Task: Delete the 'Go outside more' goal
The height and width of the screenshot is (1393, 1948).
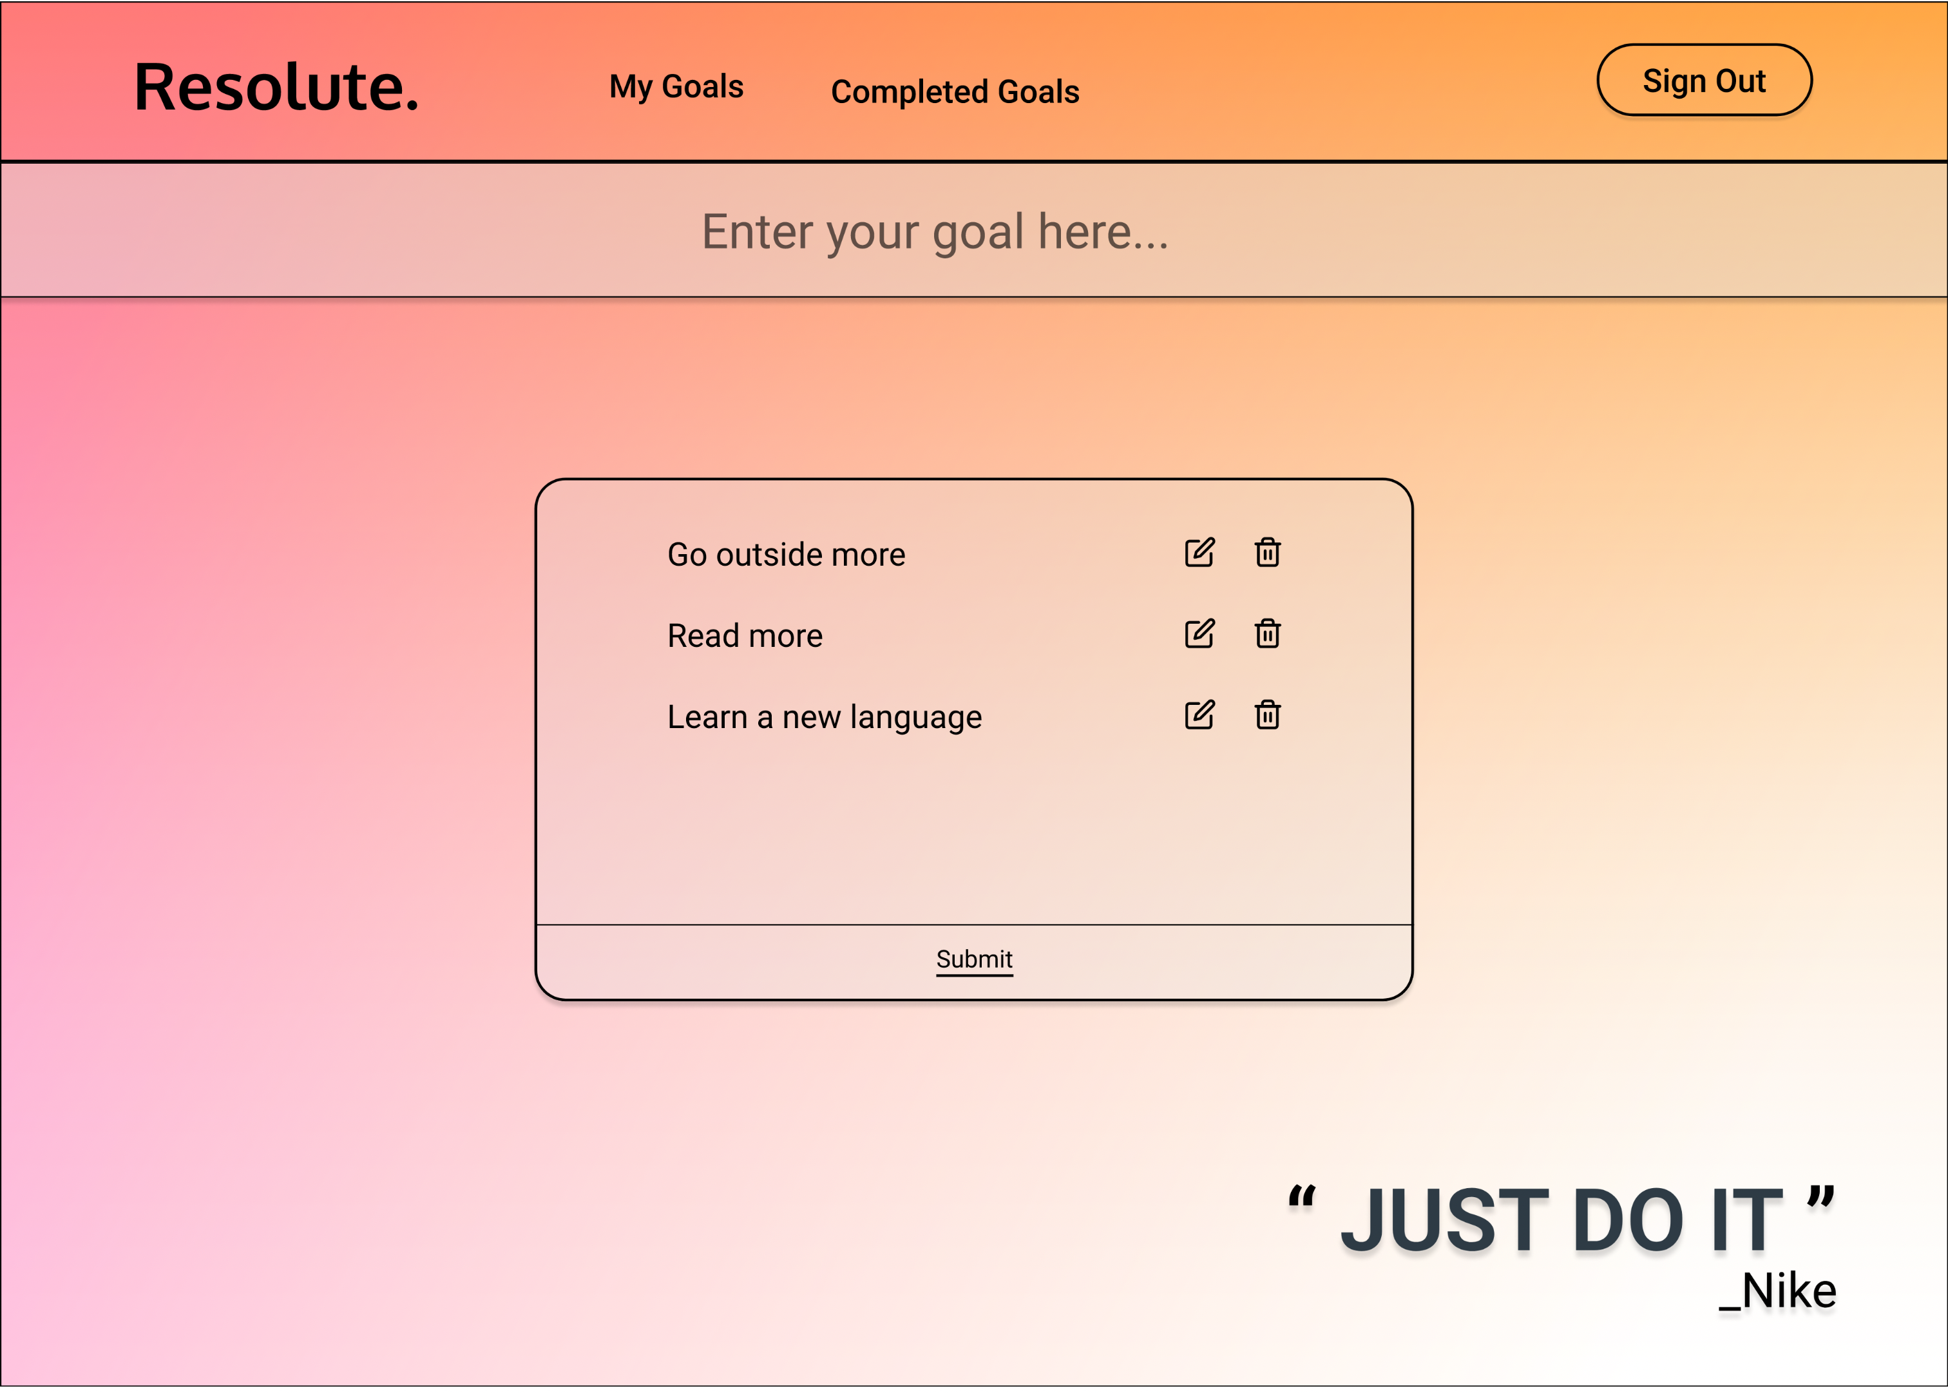Action: coord(1267,553)
